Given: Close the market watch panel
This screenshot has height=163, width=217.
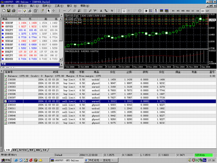Looking at the screenshot, I should (x=61, y=15).
